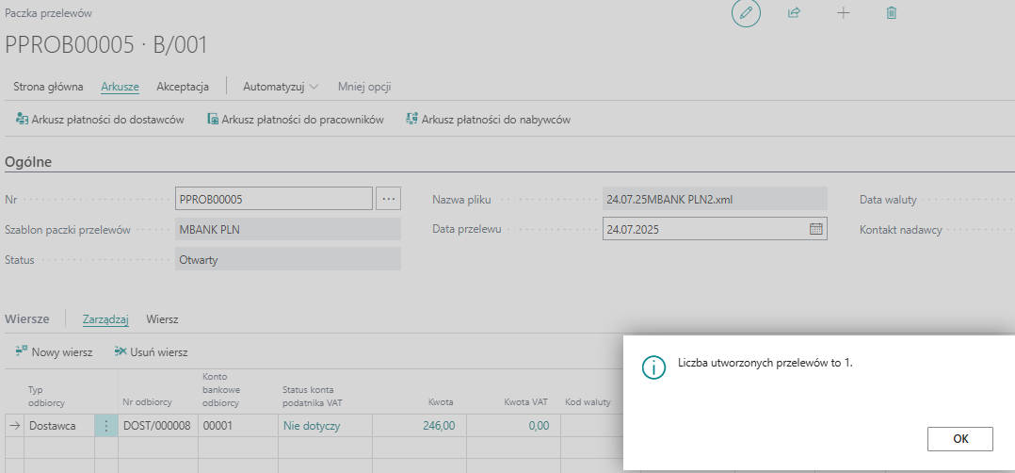The height and width of the screenshot is (473, 1015).
Task: Open Arkusz płatności do dostawców
Action: click(x=100, y=120)
